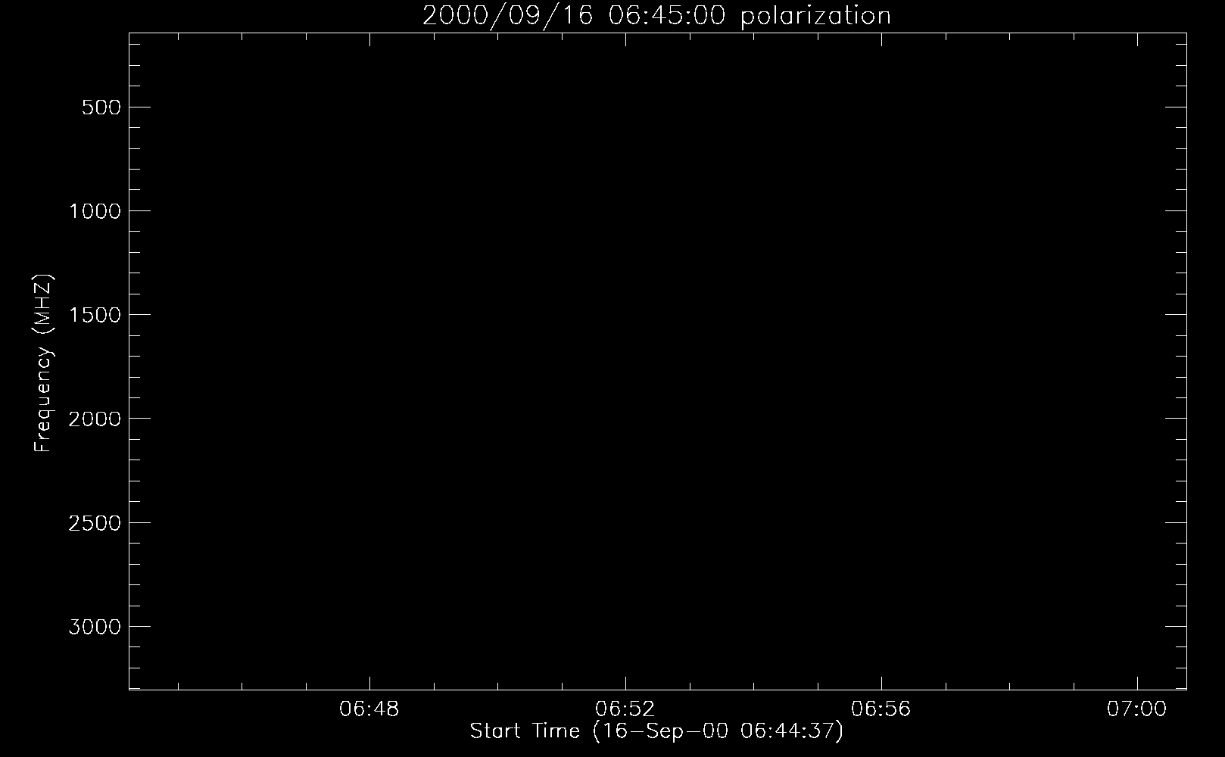Click the 'Start Time (16-Sep-00 06:44:37)' caption
Screen dimensions: 1225x757
(x=656, y=731)
